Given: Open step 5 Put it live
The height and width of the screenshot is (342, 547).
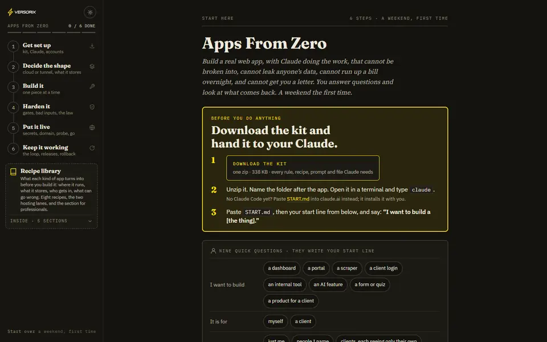Looking at the screenshot, I should click(51, 130).
